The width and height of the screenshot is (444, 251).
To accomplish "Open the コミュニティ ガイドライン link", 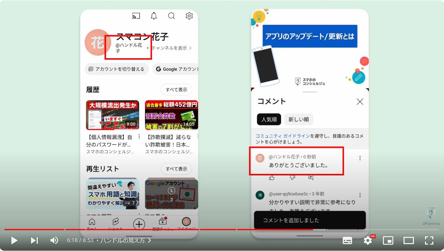I will tap(283, 136).
